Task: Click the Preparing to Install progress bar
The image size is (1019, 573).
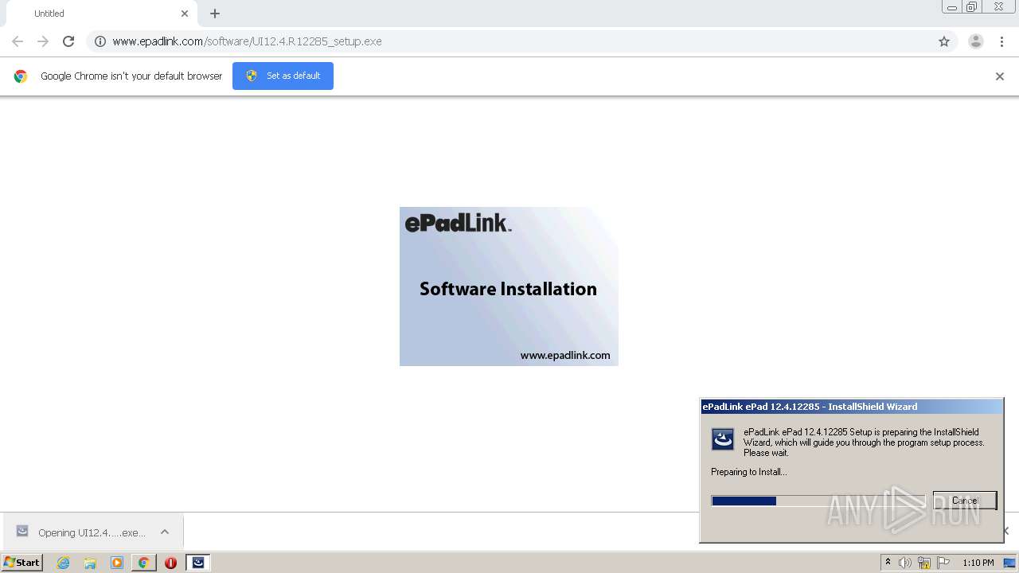Action: [818, 501]
